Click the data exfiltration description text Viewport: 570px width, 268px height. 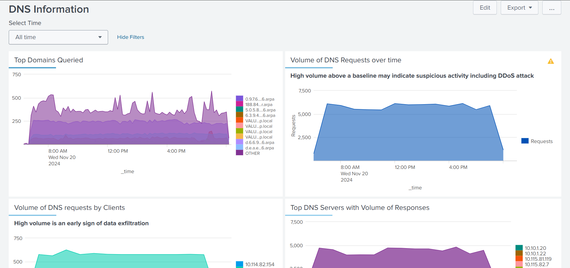click(81, 223)
